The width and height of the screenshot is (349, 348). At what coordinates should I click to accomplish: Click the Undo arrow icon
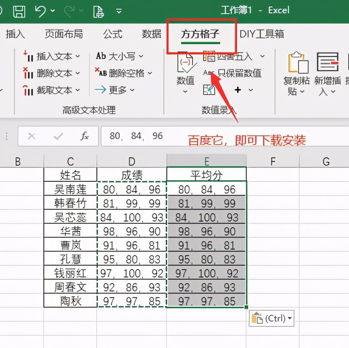[x=41, y=11]
